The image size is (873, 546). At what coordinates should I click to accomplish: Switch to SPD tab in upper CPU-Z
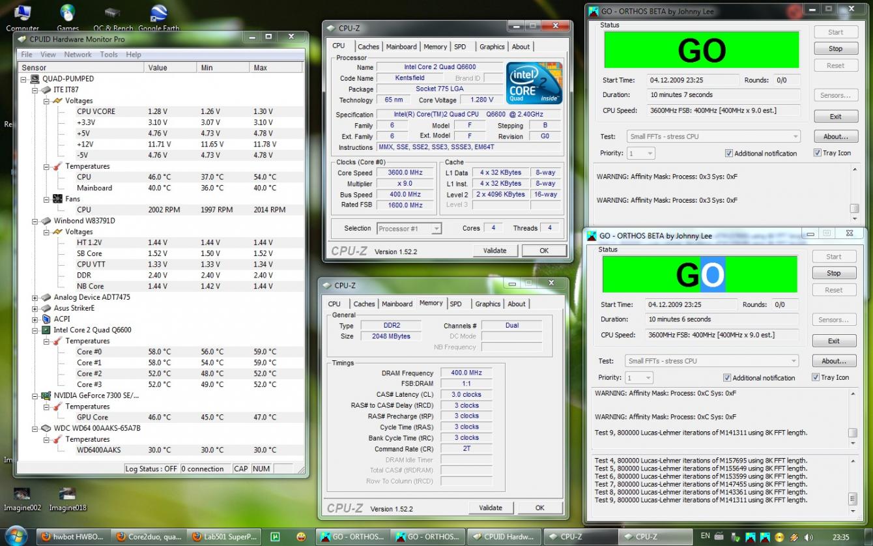click(x=460, y=47)
